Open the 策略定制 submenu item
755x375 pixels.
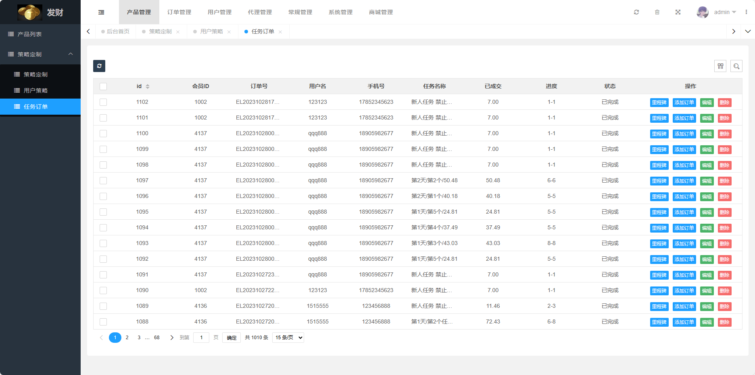[40, 74]
